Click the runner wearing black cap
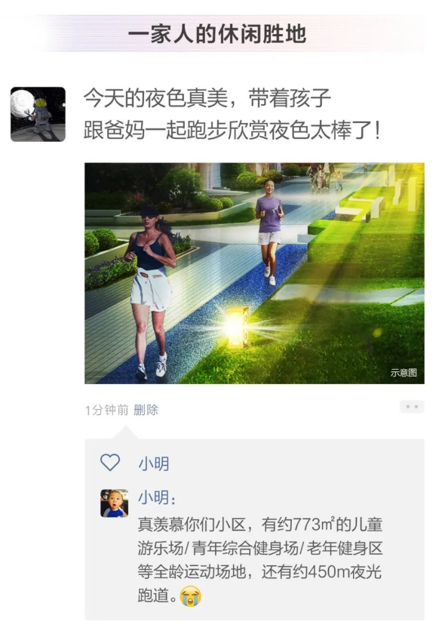 click(x=150, y=291)
